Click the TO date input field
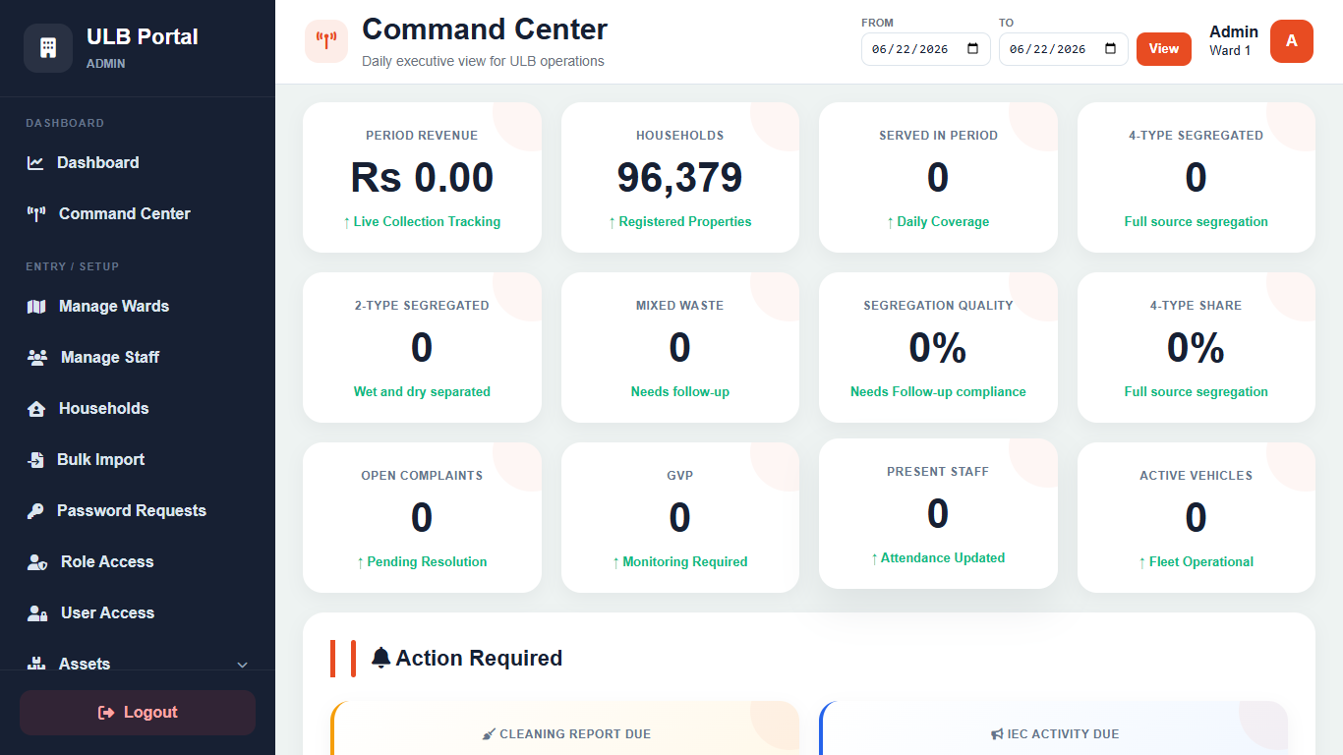The width and height of the screenshot is (1343, 755). click(x=1064, y=49)
